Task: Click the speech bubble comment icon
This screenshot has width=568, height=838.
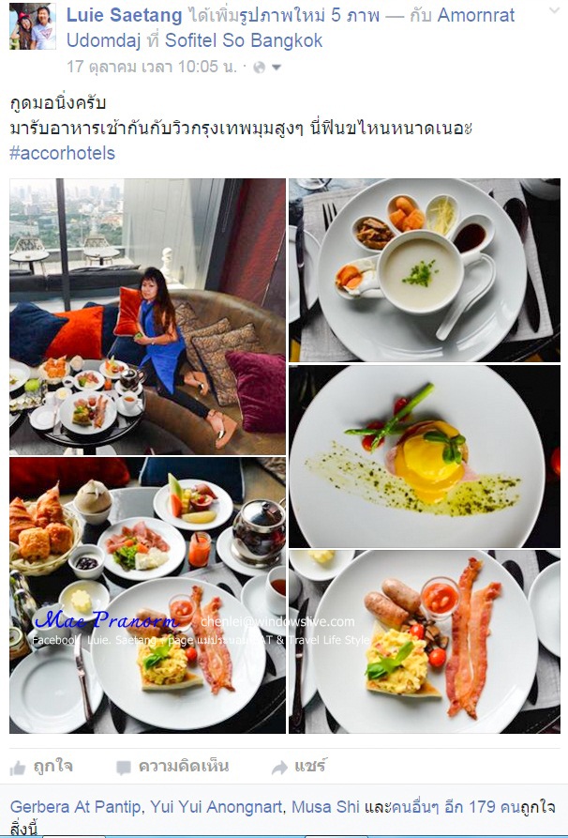Action: click(124, 768)
